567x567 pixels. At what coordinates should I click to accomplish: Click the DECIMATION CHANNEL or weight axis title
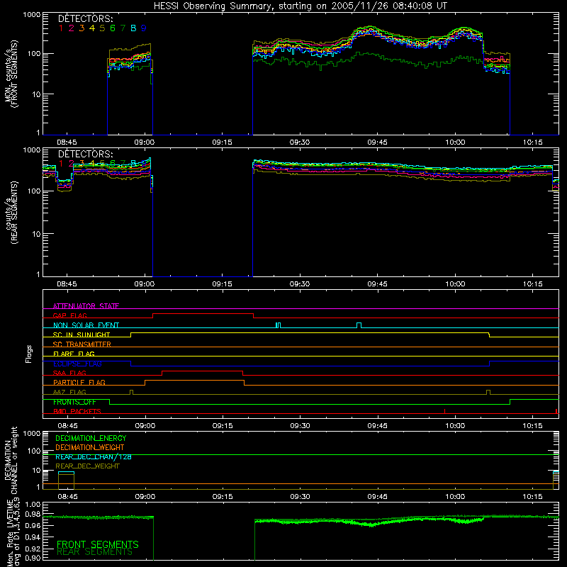[11, 460]
